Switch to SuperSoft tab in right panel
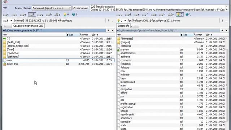Screen dimensions: 231x130 (123, 26)
